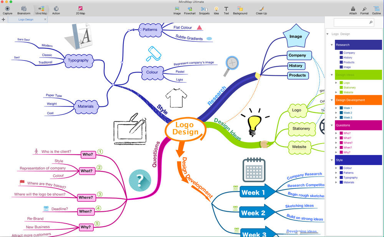The image size is (384, 237).
Task: Switch to 2D Map mode
Action: click(x=80, y=10)
